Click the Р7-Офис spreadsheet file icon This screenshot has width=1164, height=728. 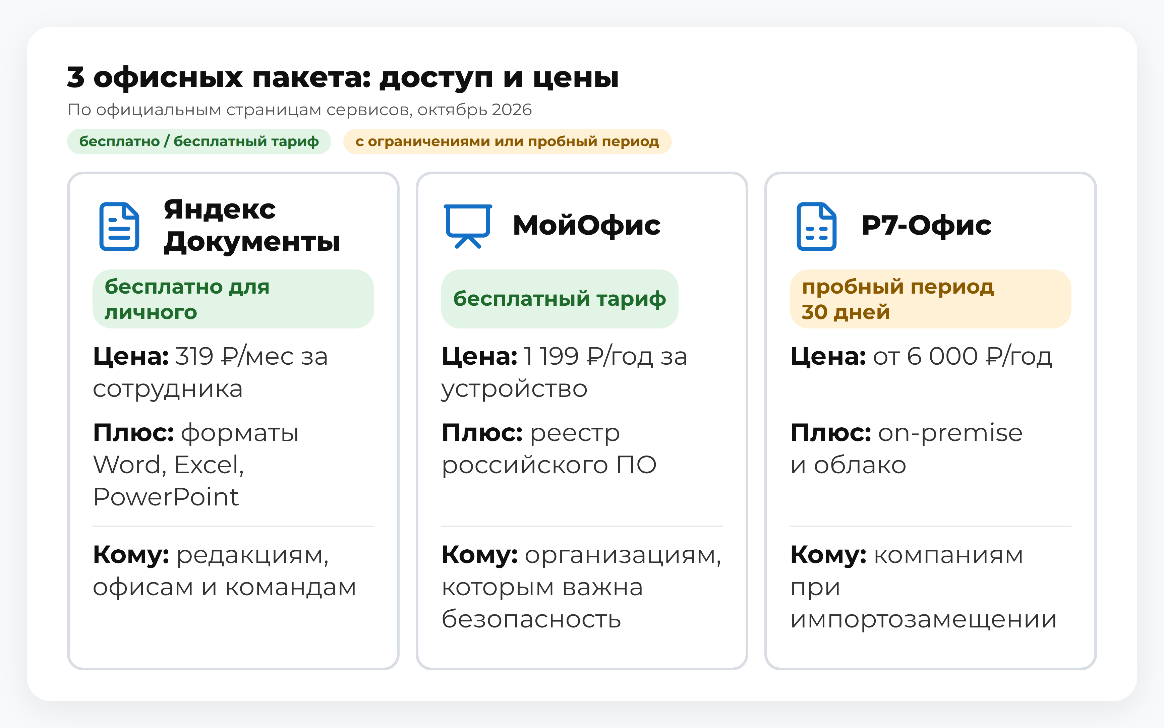pyautogui.click(x=816, y=226)
